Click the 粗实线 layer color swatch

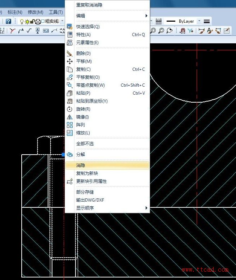click(43, 21)
